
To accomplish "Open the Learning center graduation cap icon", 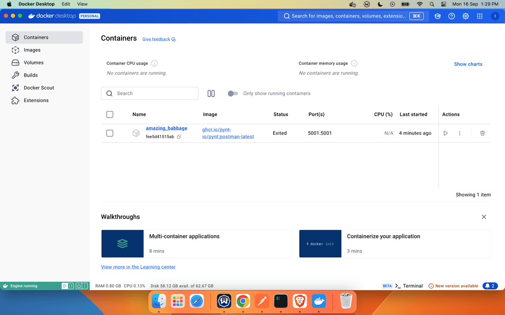I will click(x=437, y=16).
